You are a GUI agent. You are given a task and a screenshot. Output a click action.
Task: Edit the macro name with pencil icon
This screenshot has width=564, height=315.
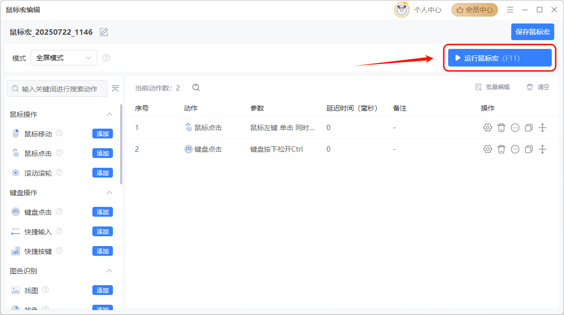coord(104,32)
